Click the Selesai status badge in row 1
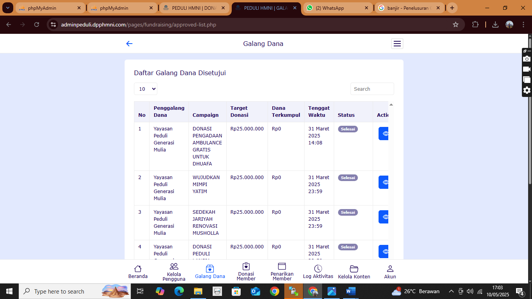The image size is (532, 299). coord(347,129)
